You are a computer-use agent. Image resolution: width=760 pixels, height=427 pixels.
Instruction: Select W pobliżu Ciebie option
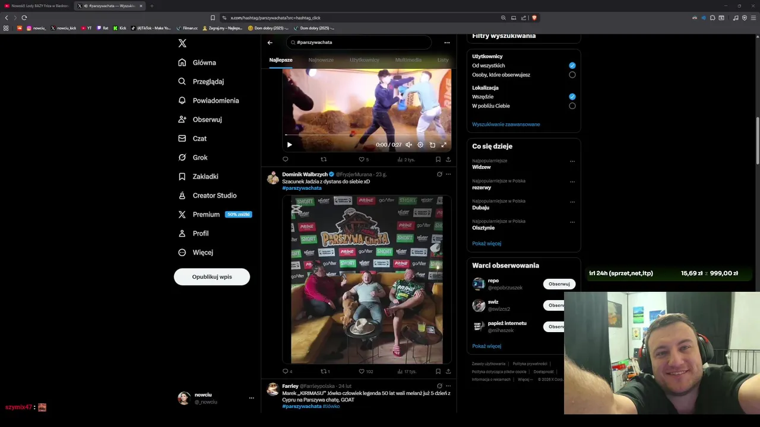pos(572,106)
